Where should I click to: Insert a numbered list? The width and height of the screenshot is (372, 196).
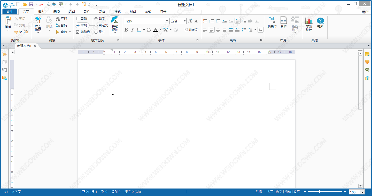pyautogui.click(x=212, y=21)
